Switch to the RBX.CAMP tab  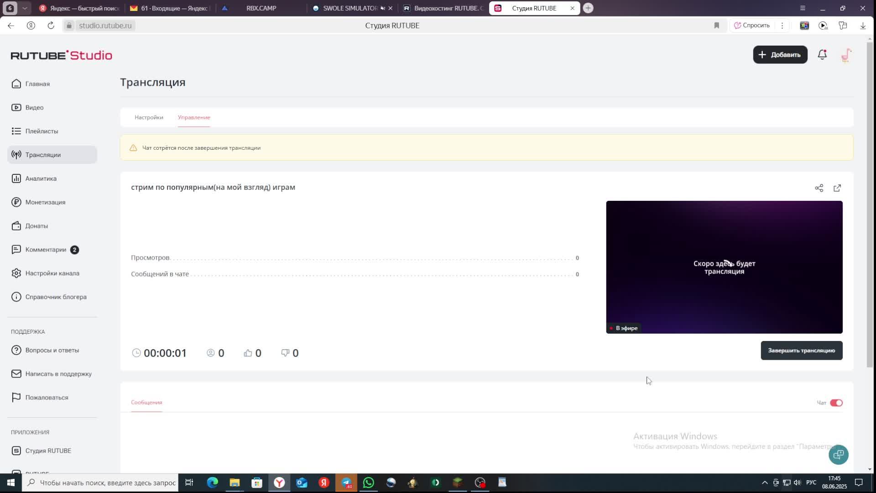point(261,8)
